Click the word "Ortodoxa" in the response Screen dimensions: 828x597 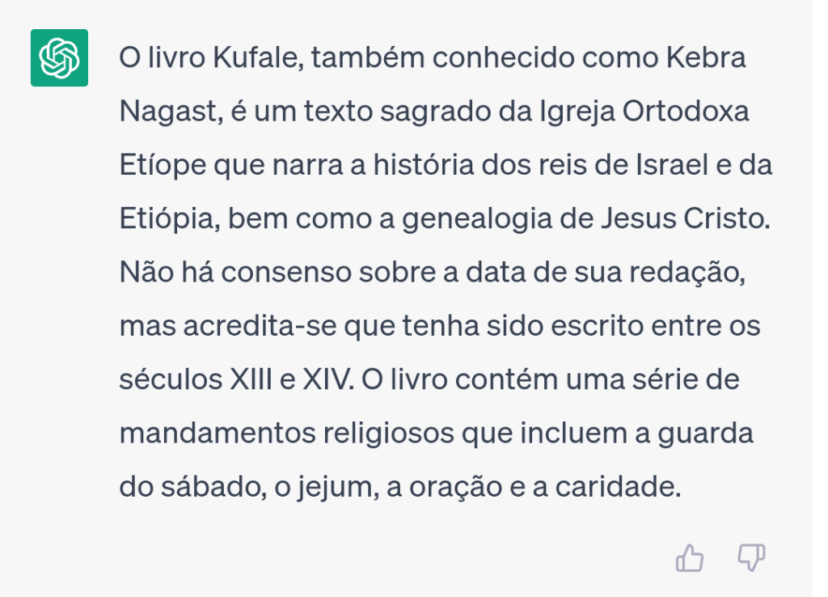point(686,112)
